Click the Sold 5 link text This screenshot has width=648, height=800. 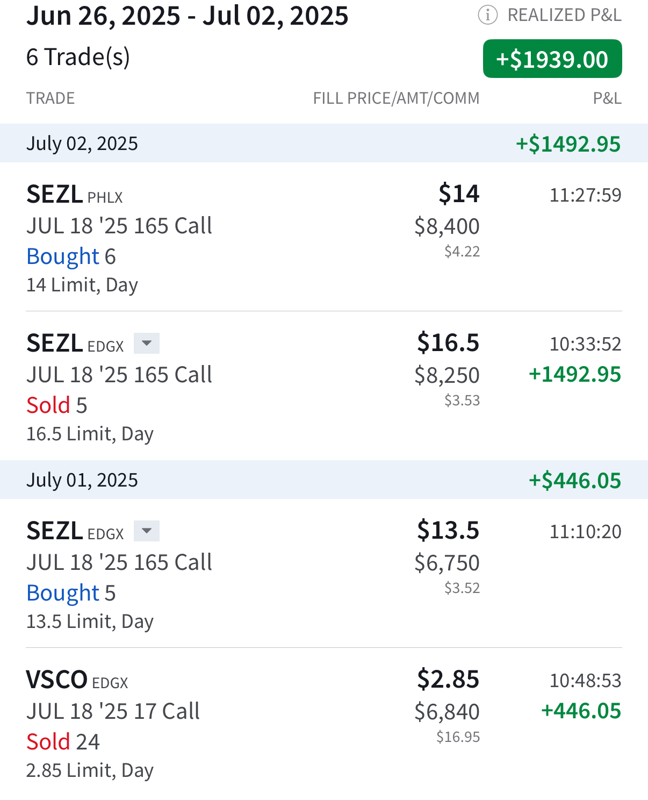(56, 405)
